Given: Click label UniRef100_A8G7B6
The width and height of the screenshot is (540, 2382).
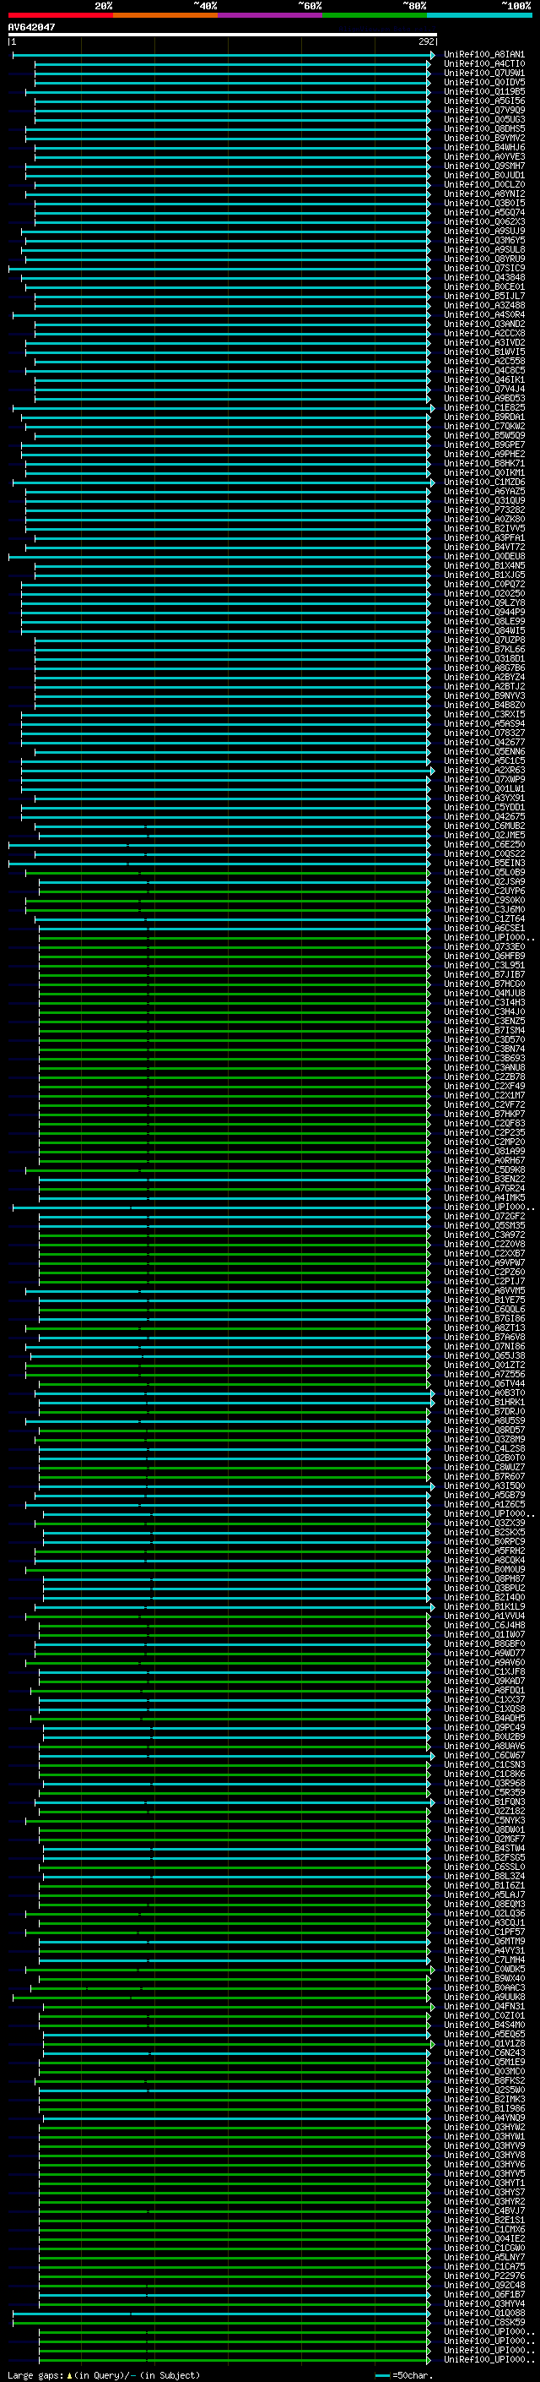Looking at the screenshot, I should [x=483, y=668].
